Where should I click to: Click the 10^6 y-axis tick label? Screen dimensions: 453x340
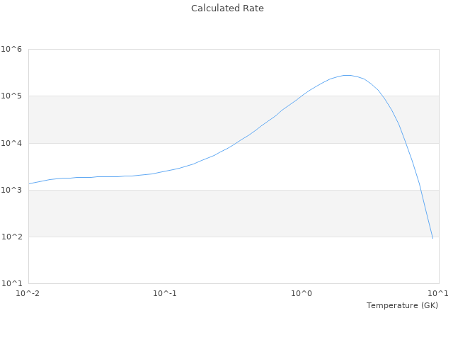click(x=12, y=49)
